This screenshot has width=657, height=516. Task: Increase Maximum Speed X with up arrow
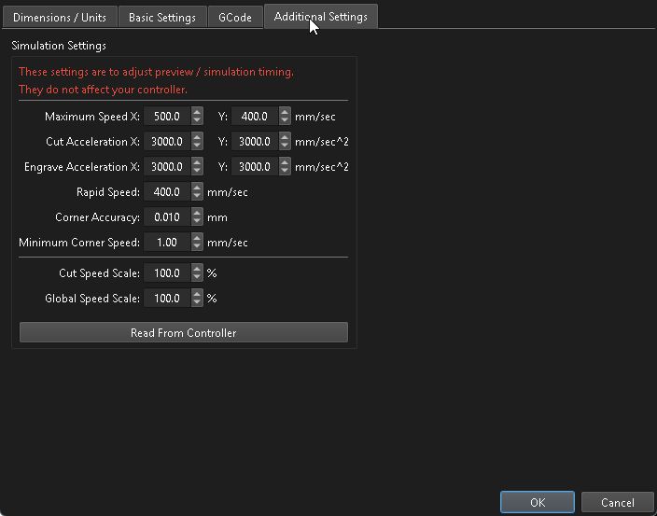point(197,112)
